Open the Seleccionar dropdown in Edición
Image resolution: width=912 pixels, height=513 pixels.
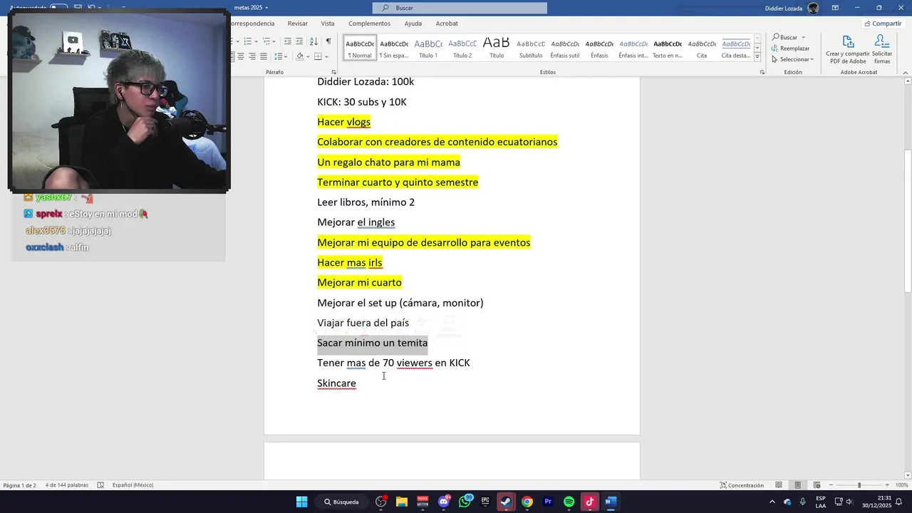click(x=793, y=59)
